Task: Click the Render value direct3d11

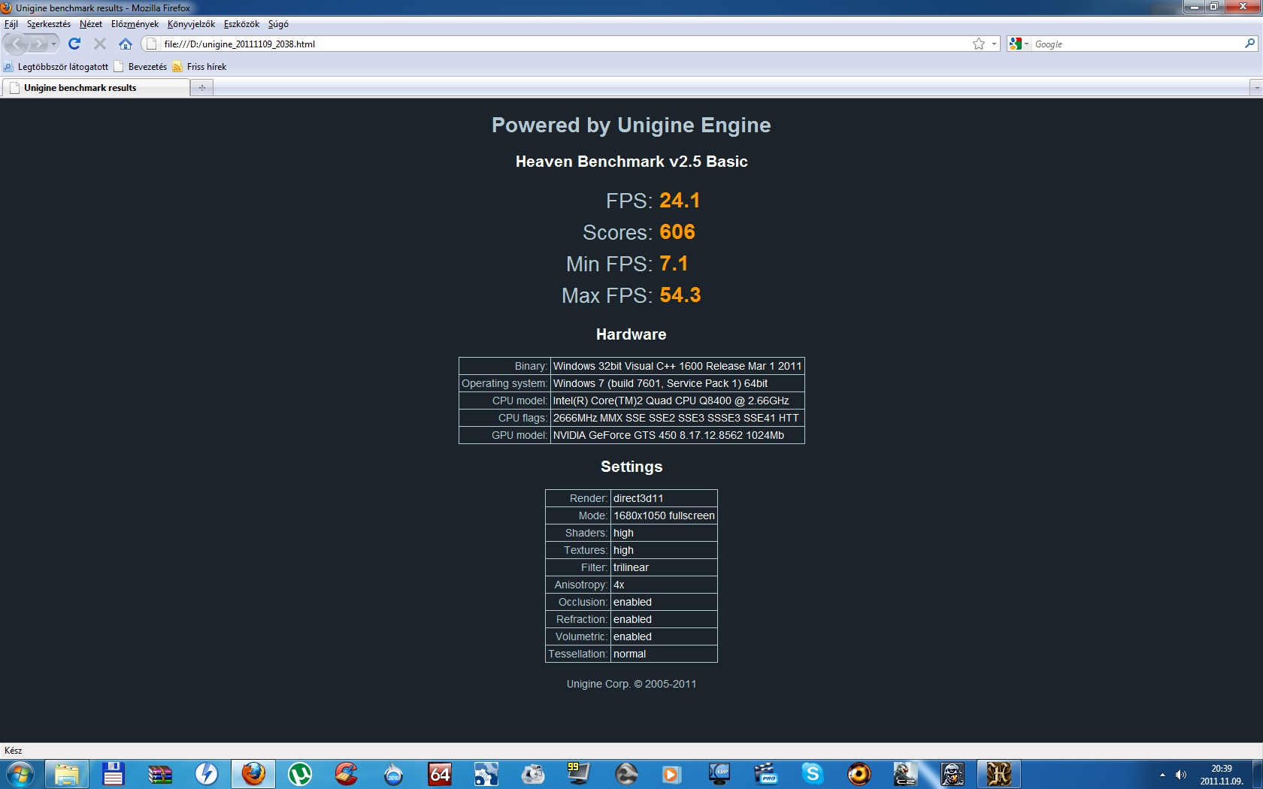Action: 664,498
